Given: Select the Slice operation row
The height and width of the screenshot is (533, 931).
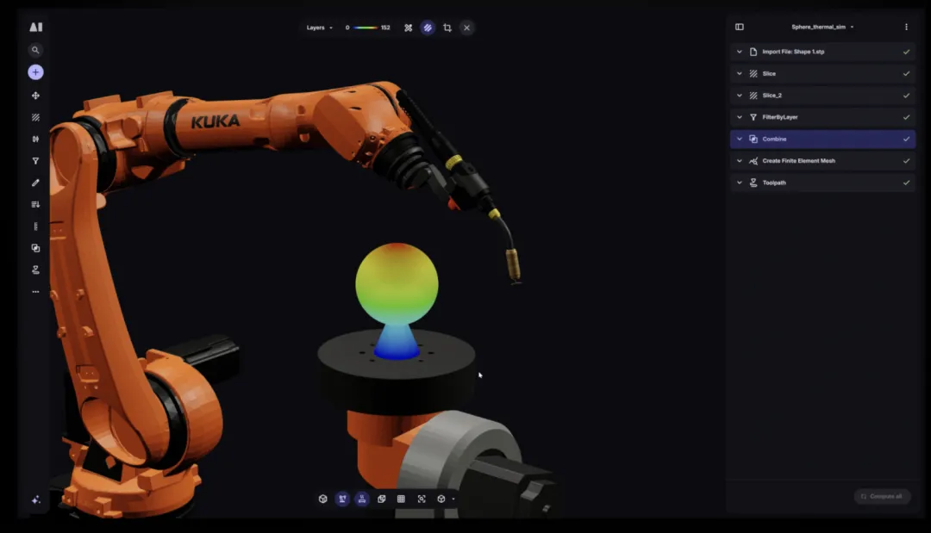Looking at the screenshot, I should [x=823, y=73].
